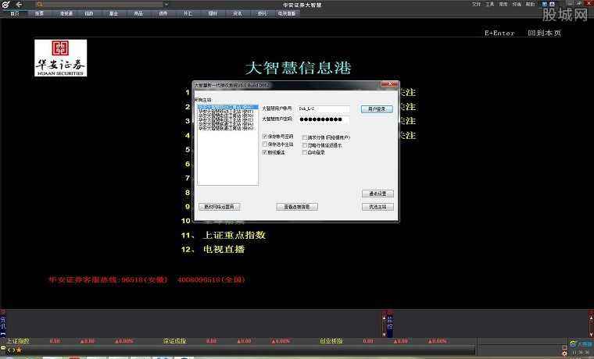Click the 大智慧用户密码 password field
This screenshot has width=594, height=359.
click(324, 119)
